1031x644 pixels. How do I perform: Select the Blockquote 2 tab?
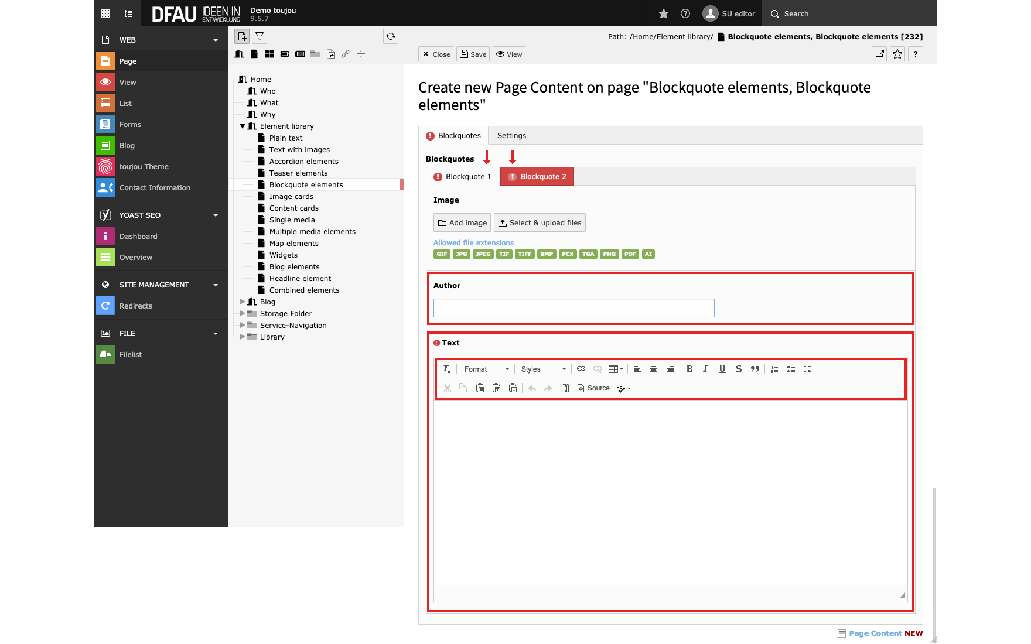(537, 177)
